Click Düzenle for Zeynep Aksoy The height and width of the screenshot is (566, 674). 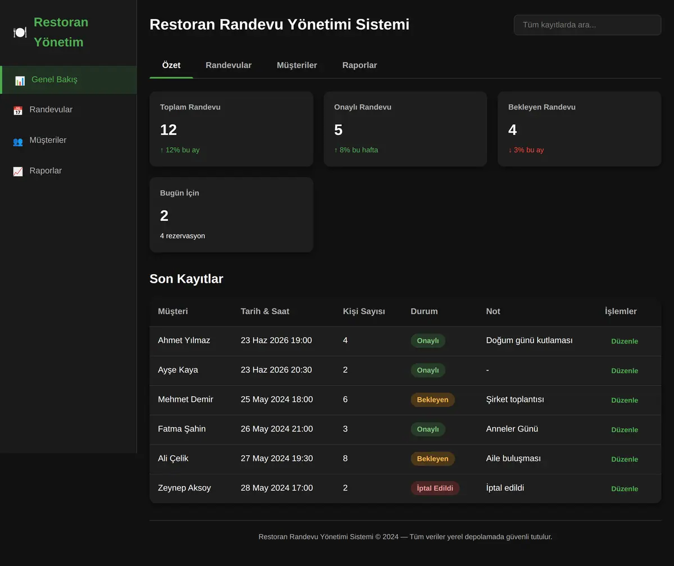click(625, 488)
